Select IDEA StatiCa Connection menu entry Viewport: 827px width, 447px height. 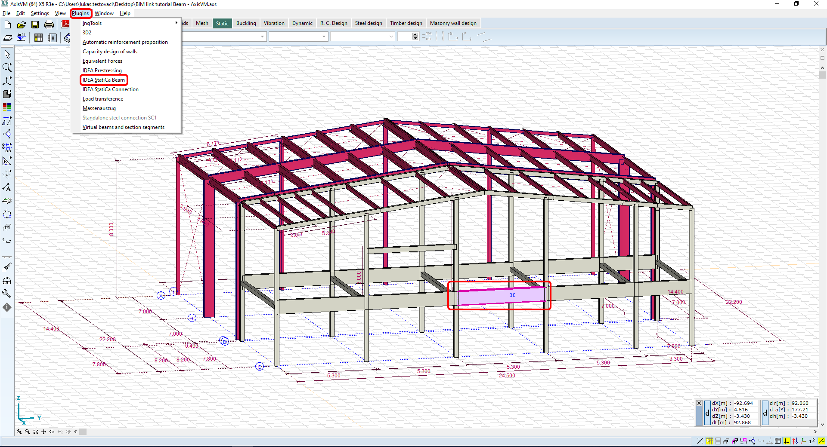(111, 89)
